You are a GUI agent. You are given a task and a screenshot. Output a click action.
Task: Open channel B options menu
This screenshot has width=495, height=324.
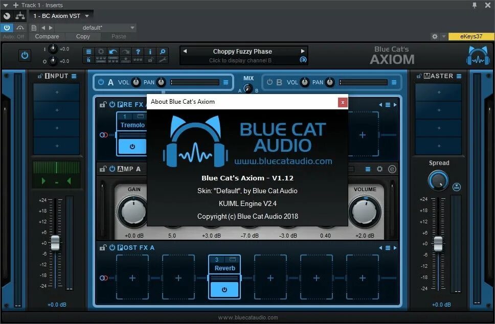(394, 82)
